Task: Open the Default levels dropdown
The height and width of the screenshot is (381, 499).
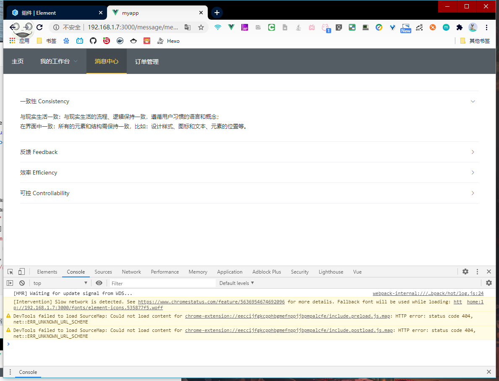Action: click(237, 283)
